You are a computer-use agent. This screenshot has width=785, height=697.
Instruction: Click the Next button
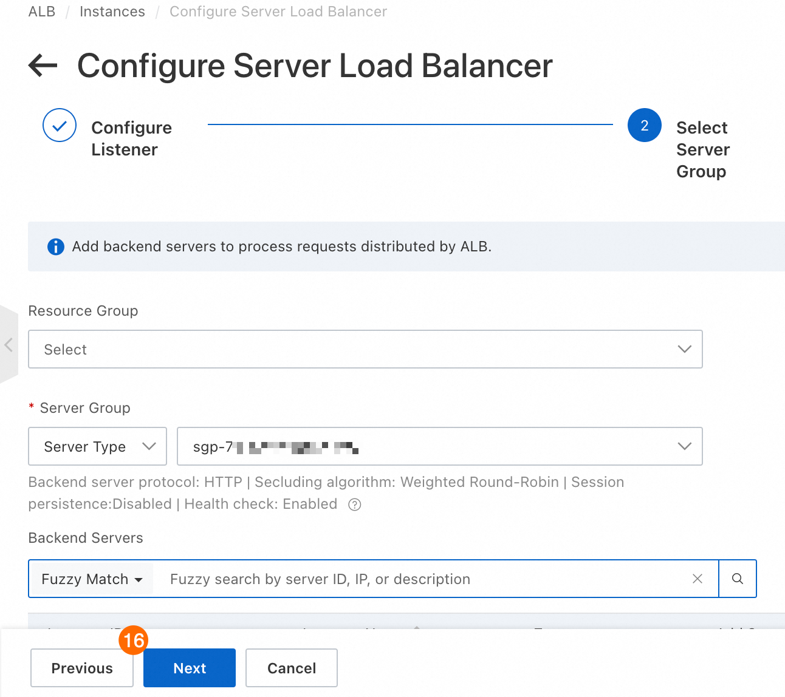point(190,668)
